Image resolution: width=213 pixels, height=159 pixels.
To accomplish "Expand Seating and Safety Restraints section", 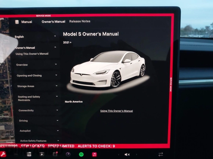I will coord(38,98).
